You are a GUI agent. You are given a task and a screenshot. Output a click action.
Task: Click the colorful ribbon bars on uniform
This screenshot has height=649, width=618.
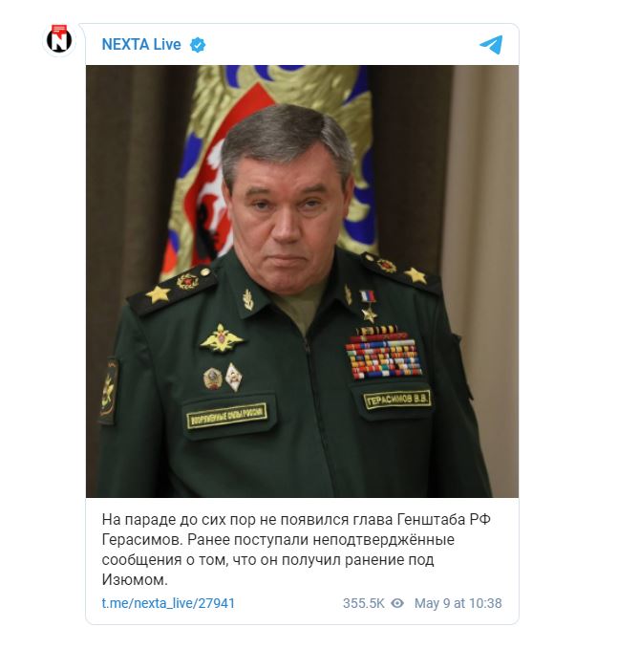pos(383,353)
